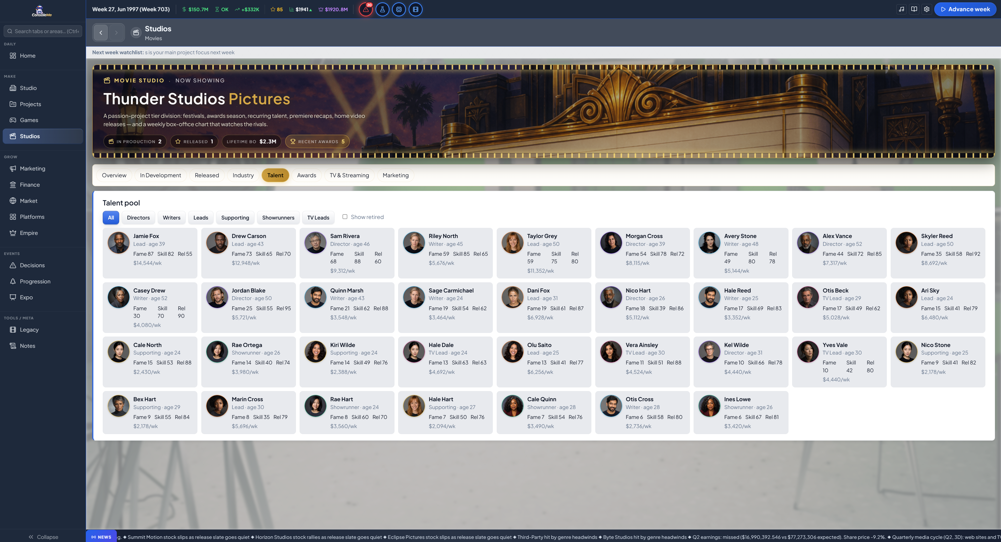This screenshot has height=542, width=1001.
Task: Open Vera Ainsley talent card
Action: pyautogui.click(x=643, y=362)
